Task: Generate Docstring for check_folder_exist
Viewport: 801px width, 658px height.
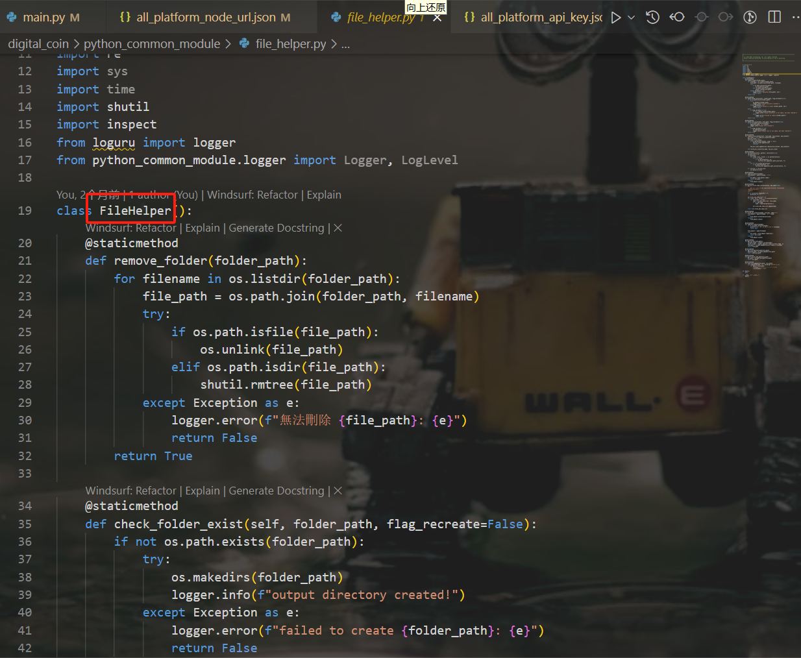Action: (277, 491)
